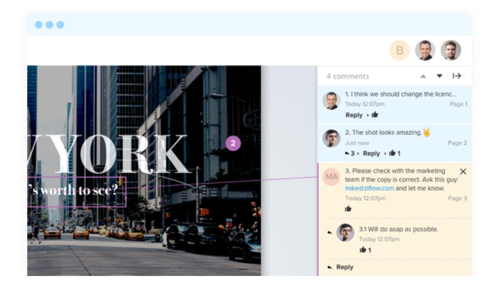
Task: Click the MA avatar on comment 3
Action: [332, 176]
